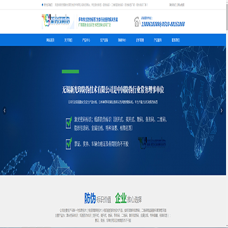This screenshot has height=228, width=228.
Task: Click the dark logo watermark on banner
Action: (152, 142)
